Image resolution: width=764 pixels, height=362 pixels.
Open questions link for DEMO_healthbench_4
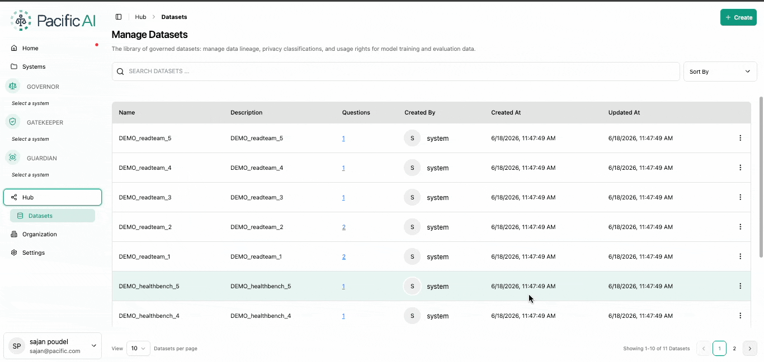(343, 316)
